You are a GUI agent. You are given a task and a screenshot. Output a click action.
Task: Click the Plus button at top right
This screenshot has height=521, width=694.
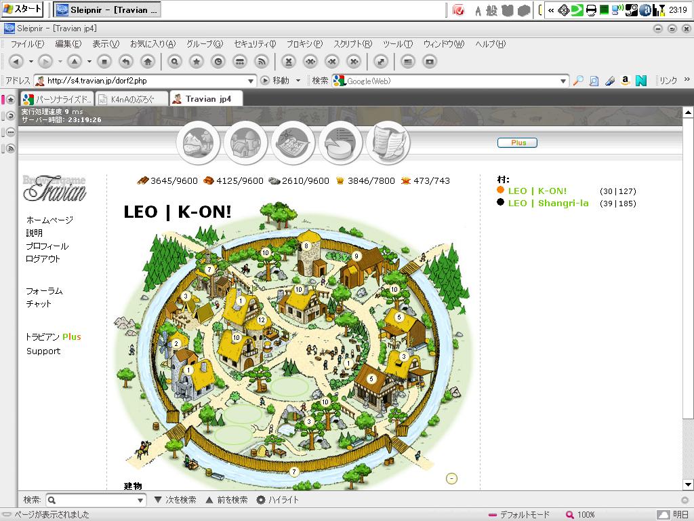click(x=517, y=142)
